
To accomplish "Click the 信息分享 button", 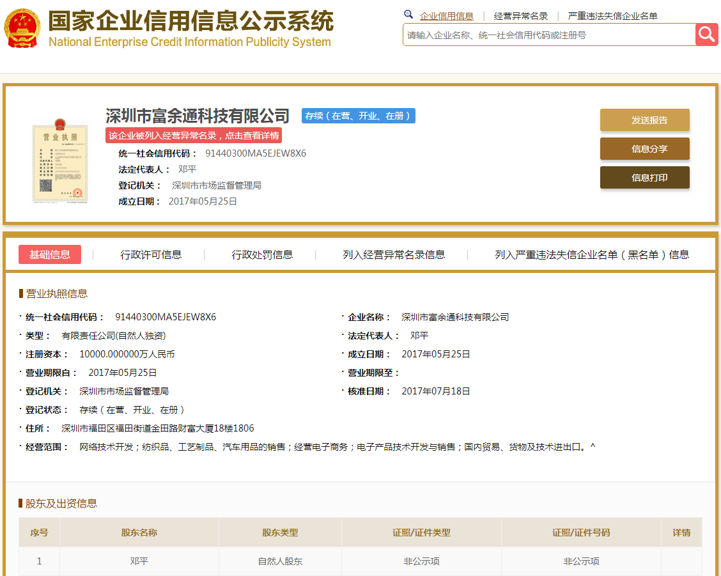I will click(644, 149).
